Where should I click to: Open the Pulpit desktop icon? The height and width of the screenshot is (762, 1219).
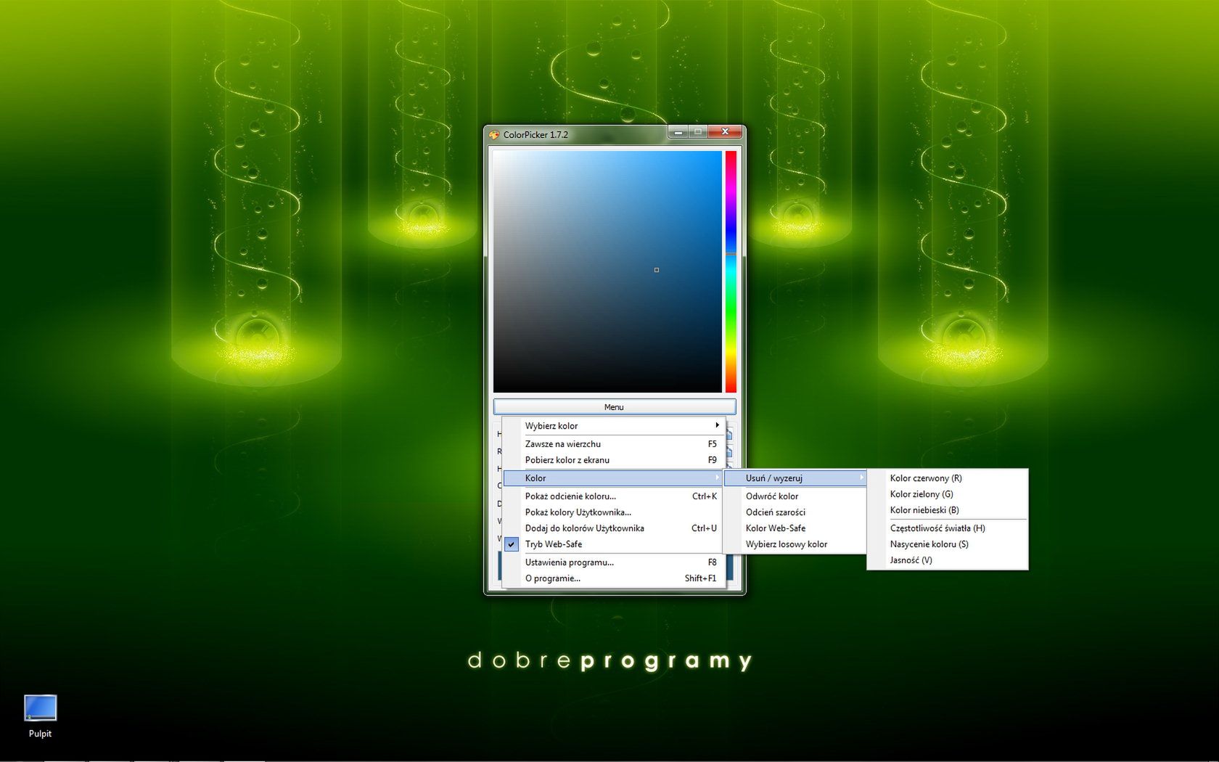click(40, 716)
